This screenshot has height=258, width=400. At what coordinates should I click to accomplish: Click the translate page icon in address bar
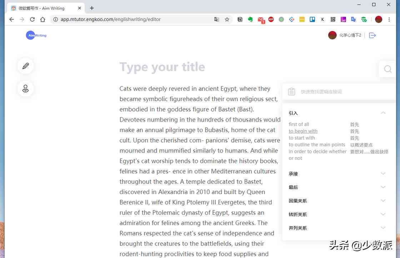216,19
